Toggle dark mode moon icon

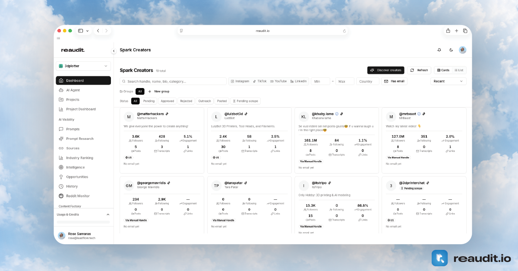point(451,50)
